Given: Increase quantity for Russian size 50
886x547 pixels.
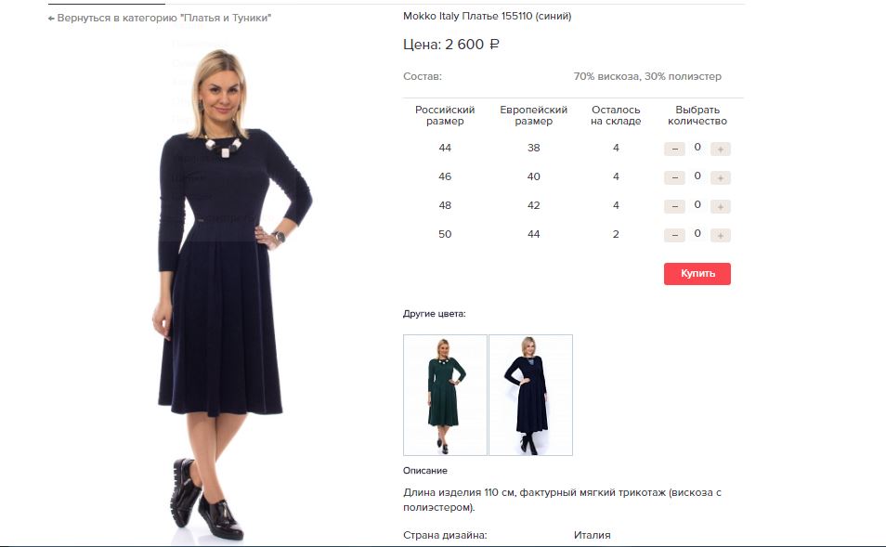Looking at the screenshot, I should click(x=721, y=236).
